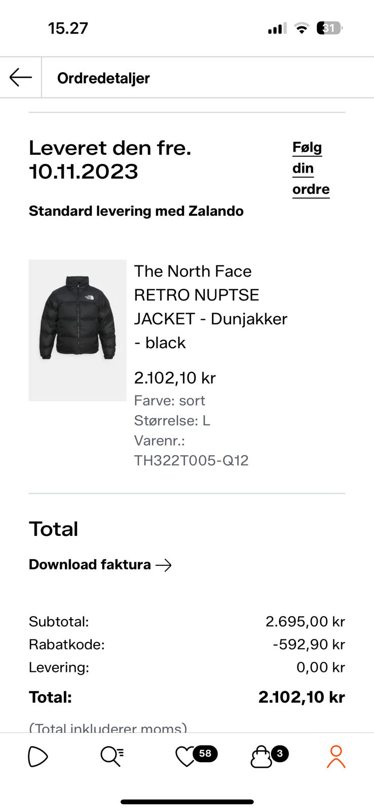Screen dimensions: 374x812
Task: Open the North Face jacket thumbnail
Action: tap(78, 330)
